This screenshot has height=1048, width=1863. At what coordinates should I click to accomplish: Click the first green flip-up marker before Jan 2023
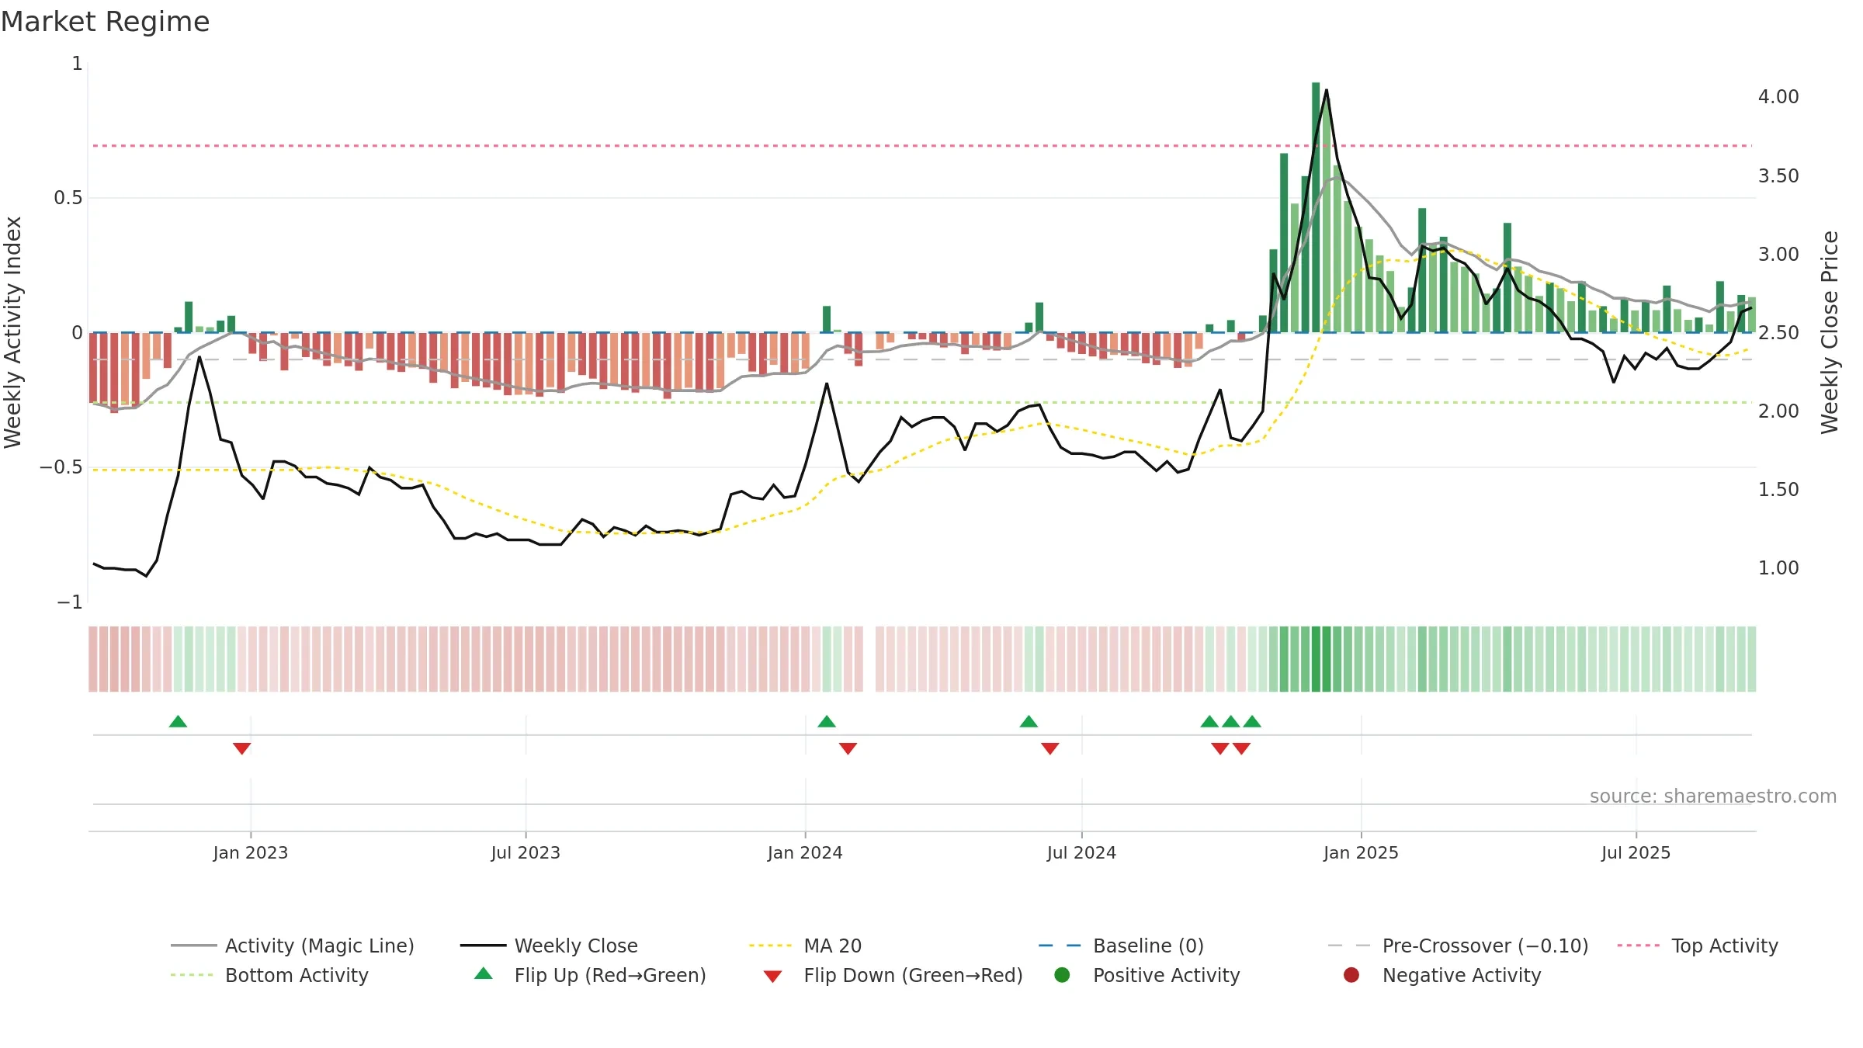tap(178, 721)
